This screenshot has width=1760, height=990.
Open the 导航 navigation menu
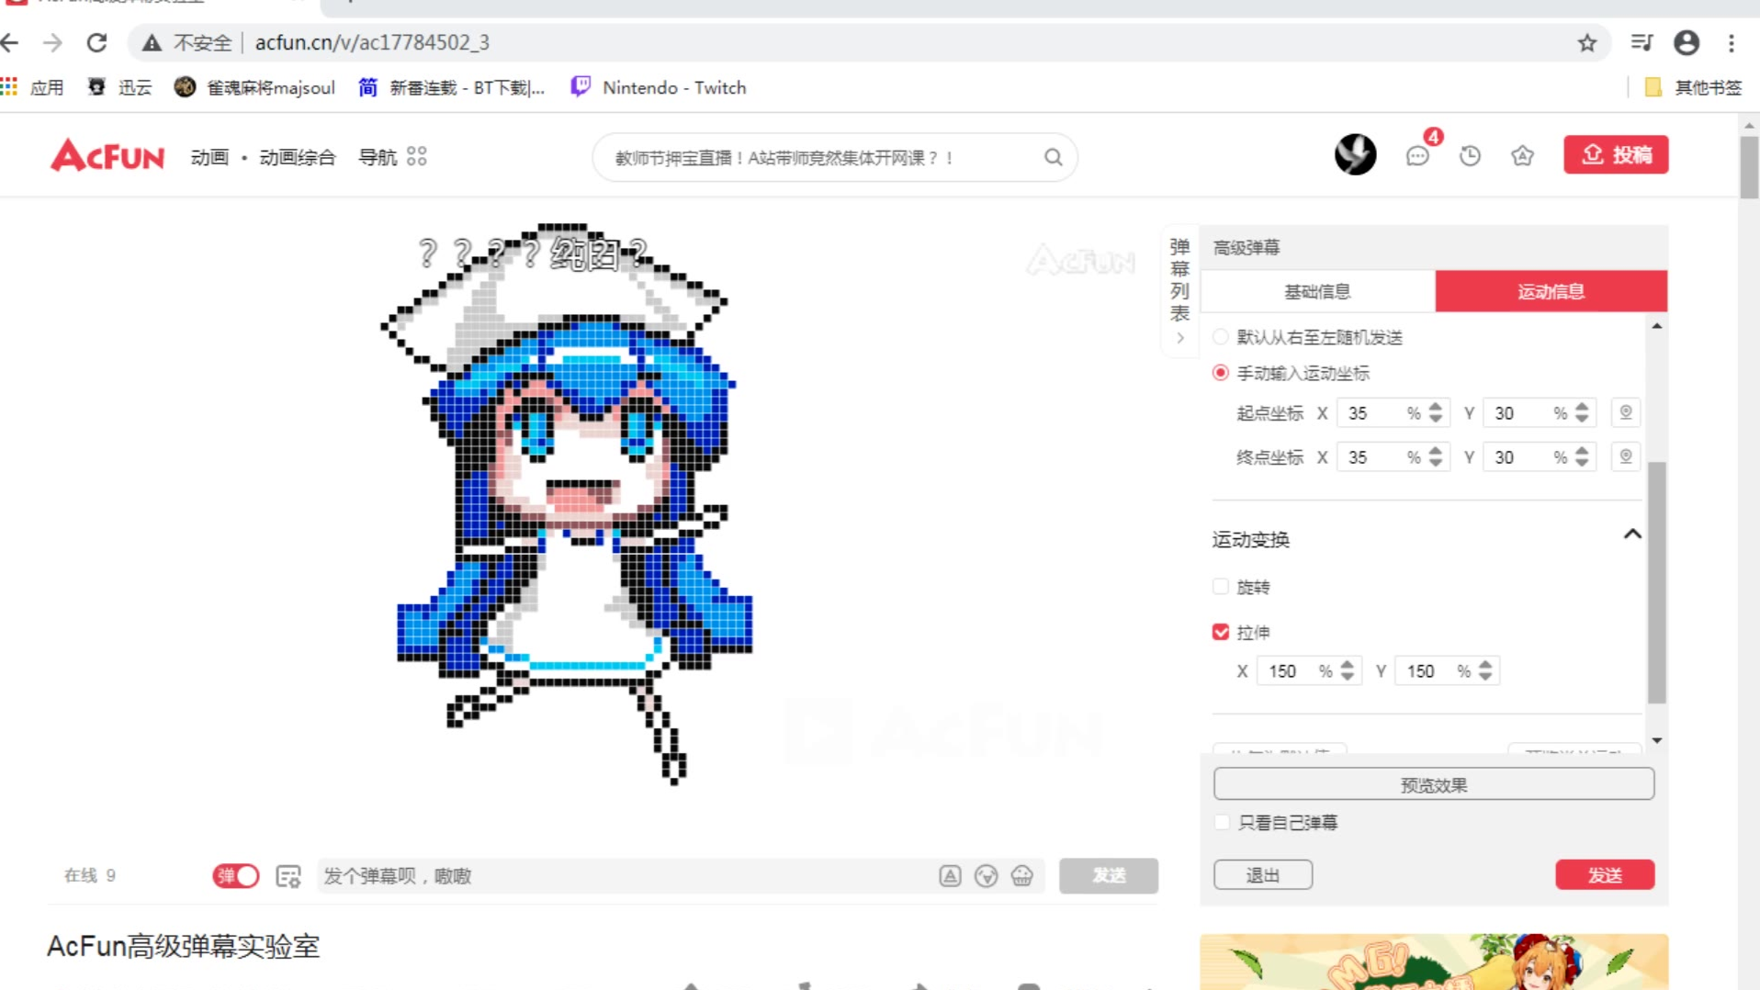[x=377, y=157]
